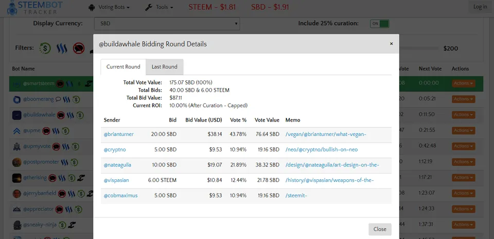This screenshot has height=239, width=494.
Task: Click the Steem icon beside @appreciator
Action: pyautogui.click(x=68, y=209)
